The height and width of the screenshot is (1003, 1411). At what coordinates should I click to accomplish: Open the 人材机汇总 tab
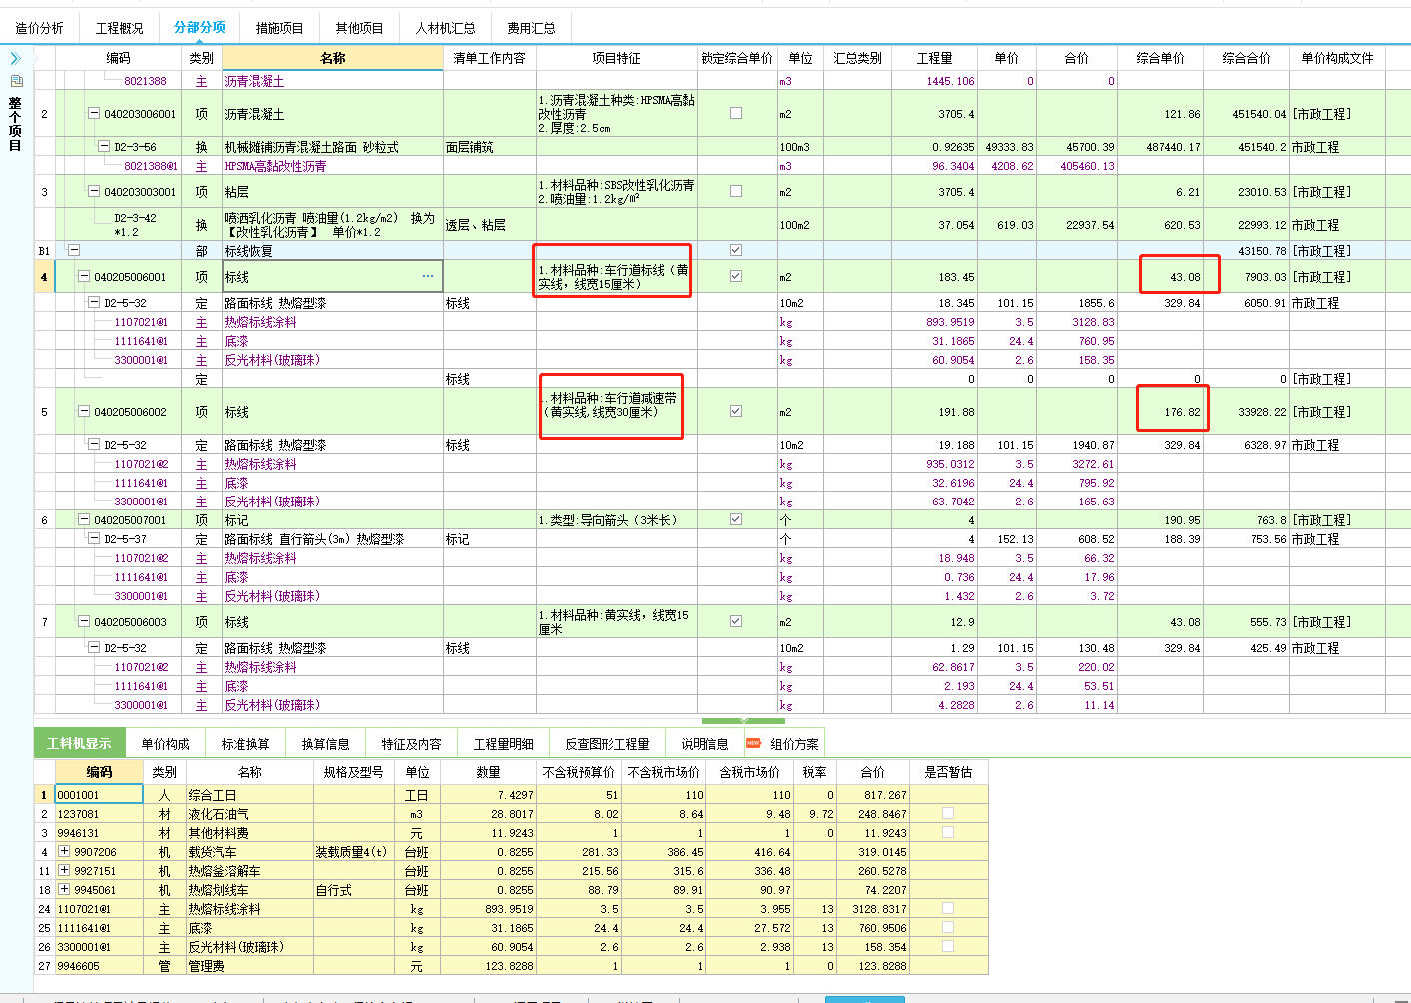(x=446, y=28)
